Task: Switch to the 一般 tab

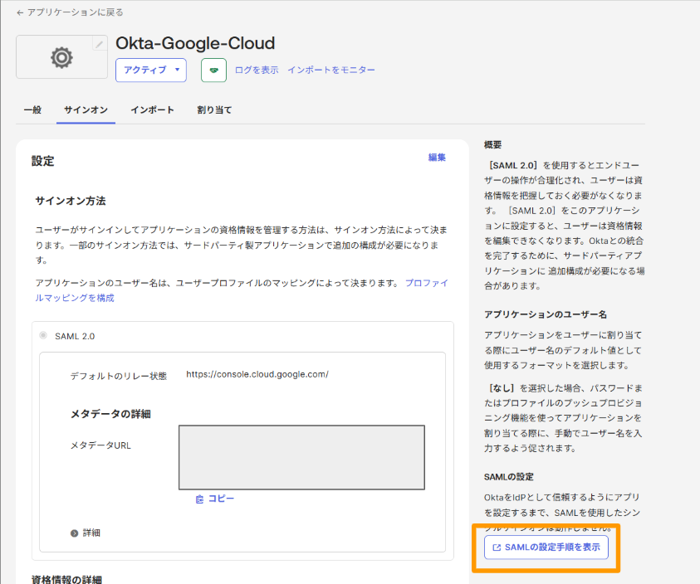Action: pyautogui.click(x=32, y=109)
